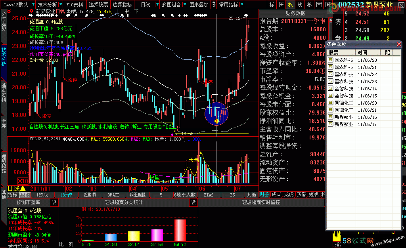Image resolution: width=406 pixels, height=248 pixels.
Task: Switch to the 3MACD indicator tab
Action: [x=113, y=195]
